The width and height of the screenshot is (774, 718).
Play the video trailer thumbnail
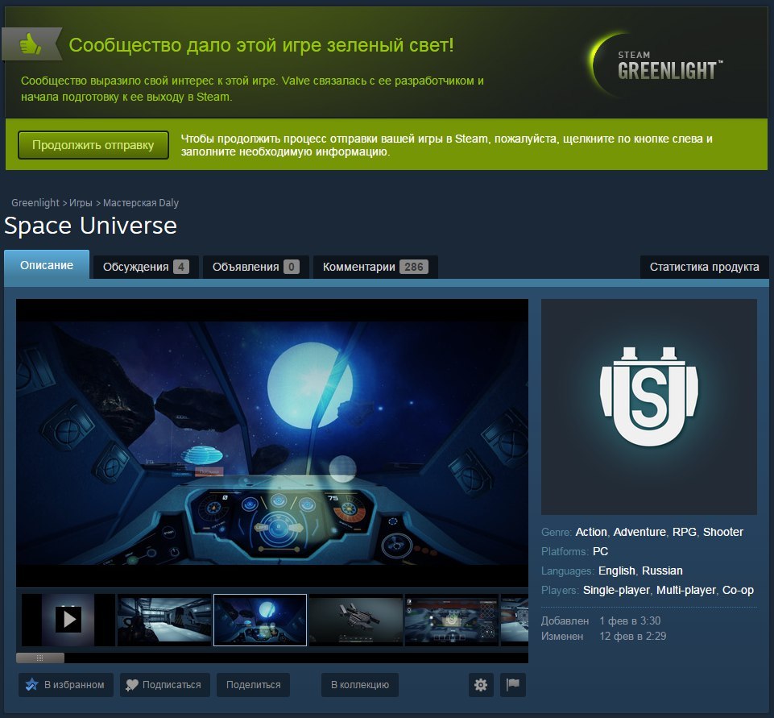pos(68,619)
